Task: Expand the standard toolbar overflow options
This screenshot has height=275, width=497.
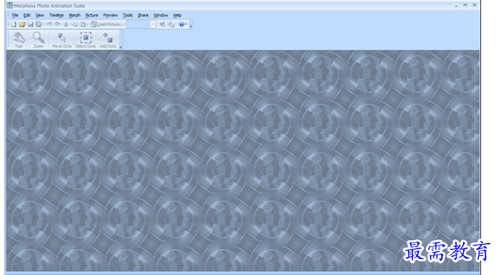Action: pyautogui.click(x=191, y=26)
